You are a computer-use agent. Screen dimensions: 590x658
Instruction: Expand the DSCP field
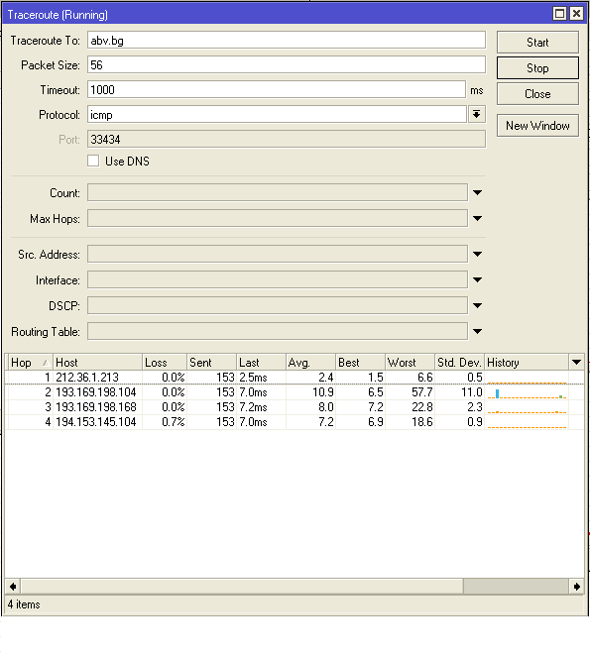(478, 305)
